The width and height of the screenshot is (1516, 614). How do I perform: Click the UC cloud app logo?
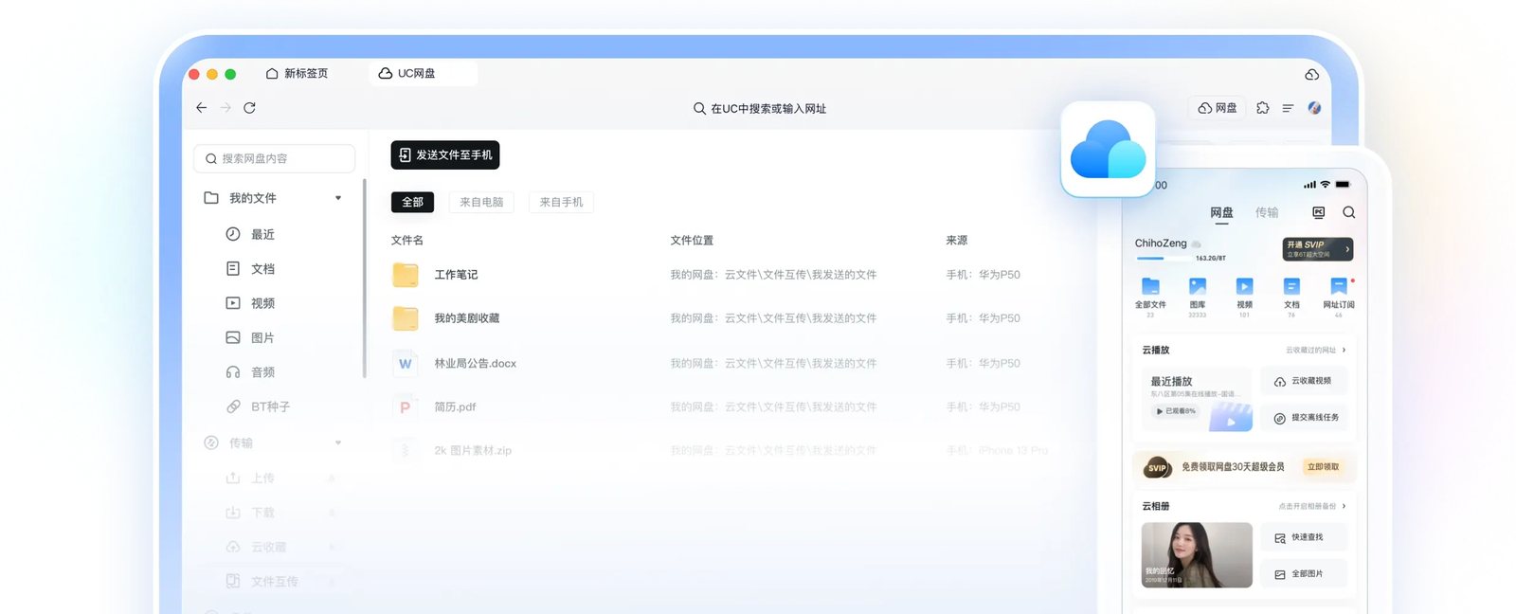click(1108, 150)
